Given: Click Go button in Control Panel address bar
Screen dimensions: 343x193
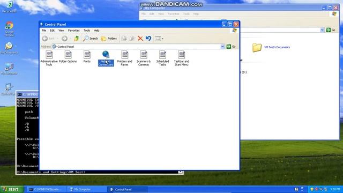Looking at the screenshot, I should click(x=231, y=47).
